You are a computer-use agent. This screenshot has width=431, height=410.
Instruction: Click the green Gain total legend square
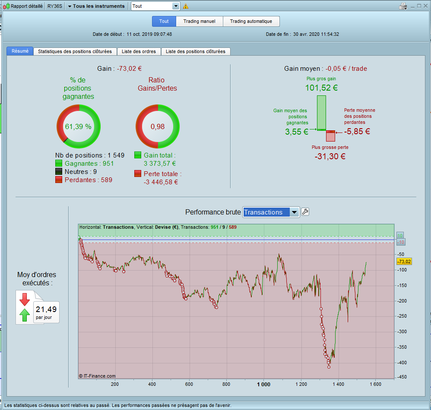click(138, 155)
